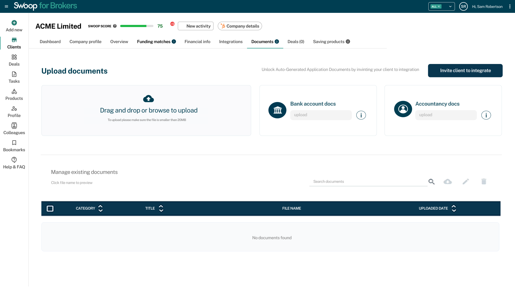Viewport: 515px width, 287px height.
Task: Open the Deals sidebar icon
Action: point(14,57)
